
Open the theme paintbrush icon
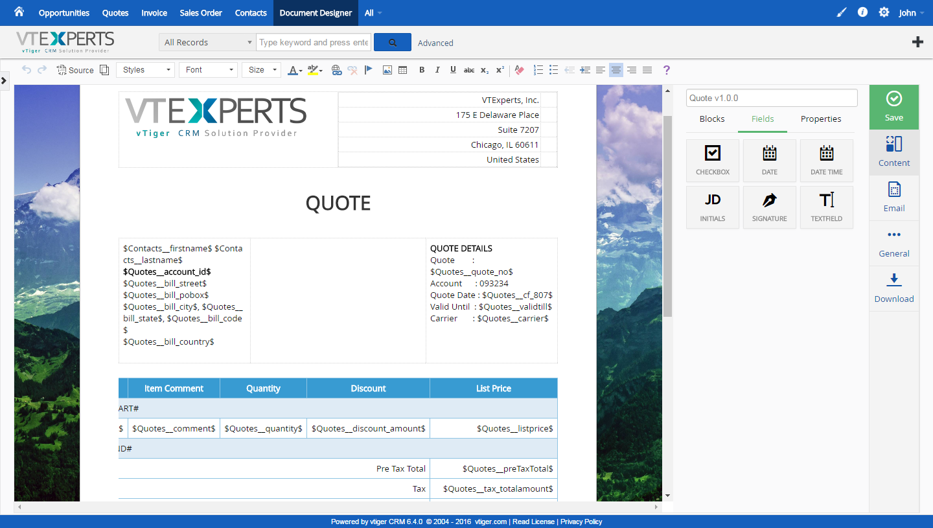pyautogui.click(x=842, y=12)
